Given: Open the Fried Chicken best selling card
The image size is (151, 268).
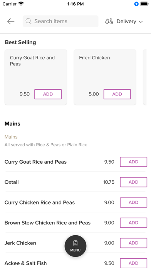Looking at the screenshot, I should [x=105, y=77].
